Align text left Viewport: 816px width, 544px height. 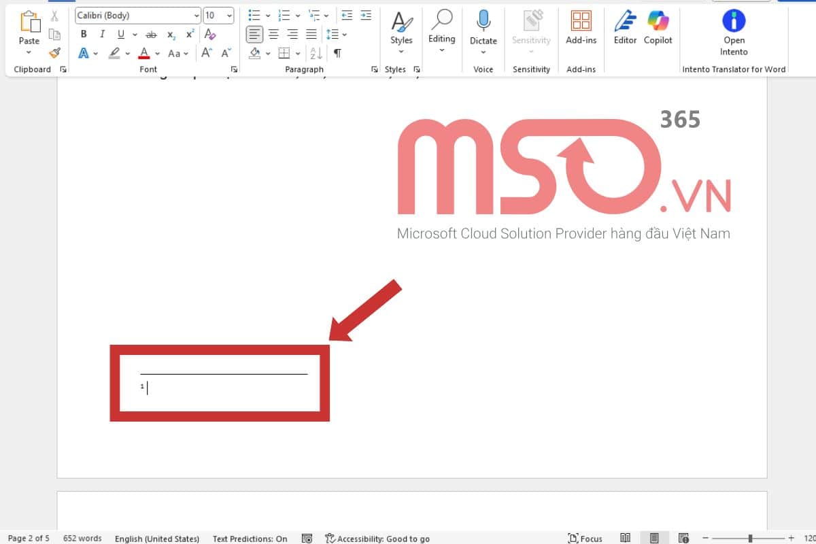[254, 34]
